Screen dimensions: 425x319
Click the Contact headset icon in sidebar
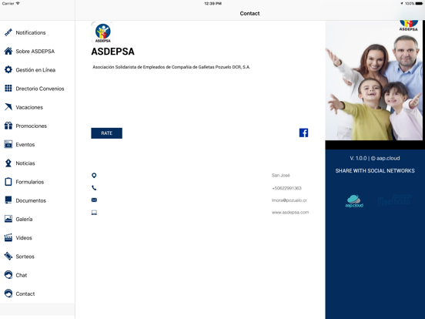pyautogui.click(x=8, y=294)
